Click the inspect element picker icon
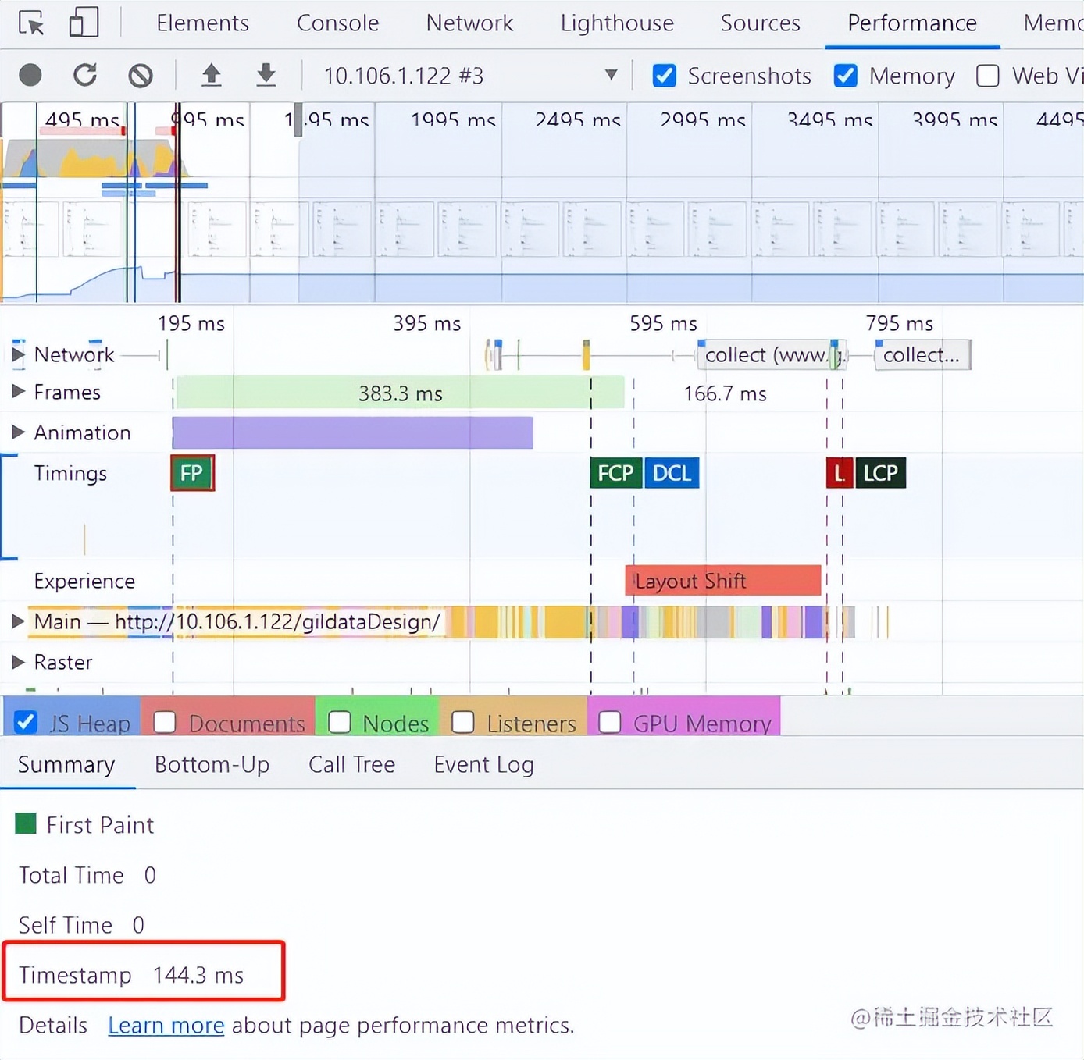1084x1060 pixels. [31, 23]
